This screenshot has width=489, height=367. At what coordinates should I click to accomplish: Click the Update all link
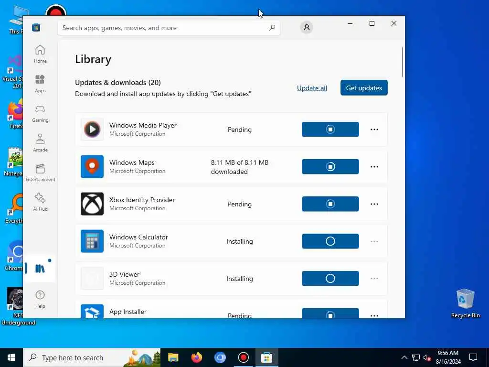click(312, 88)
